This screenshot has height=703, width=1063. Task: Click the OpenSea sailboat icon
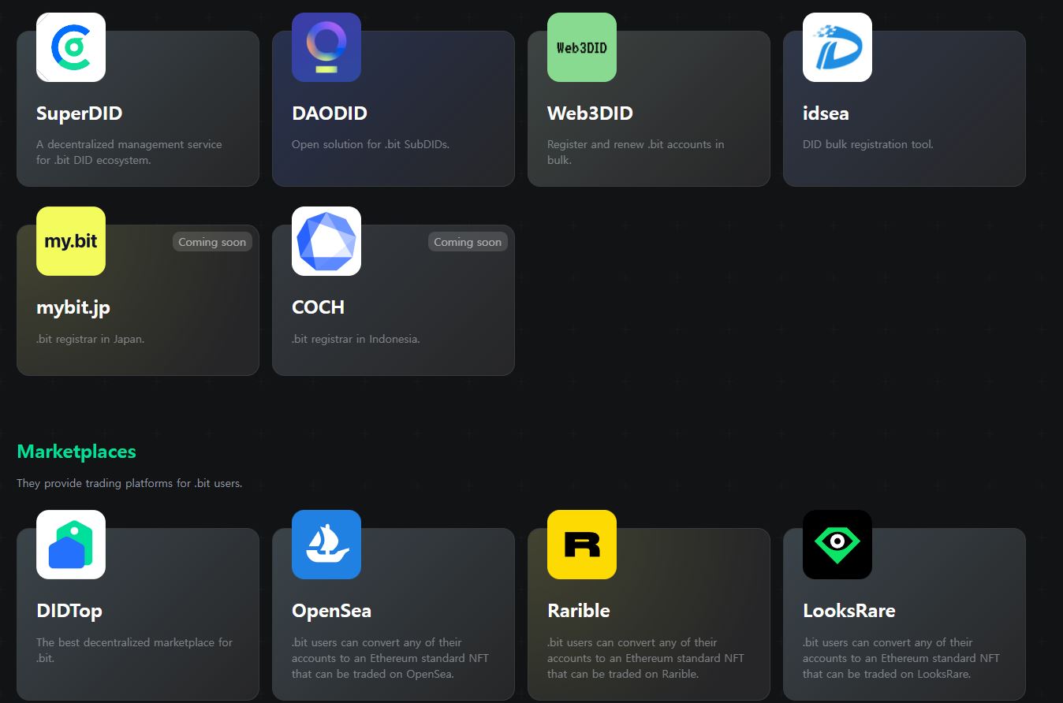(x=326, y=545)
